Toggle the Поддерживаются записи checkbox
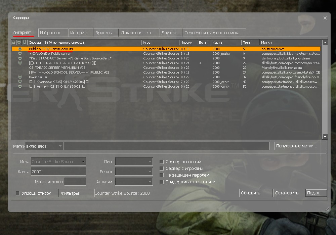Image resolution: width=336 pixels, height=235 pixels. point(162,182)
